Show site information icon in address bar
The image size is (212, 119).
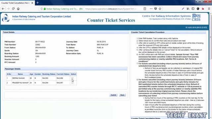41,9
